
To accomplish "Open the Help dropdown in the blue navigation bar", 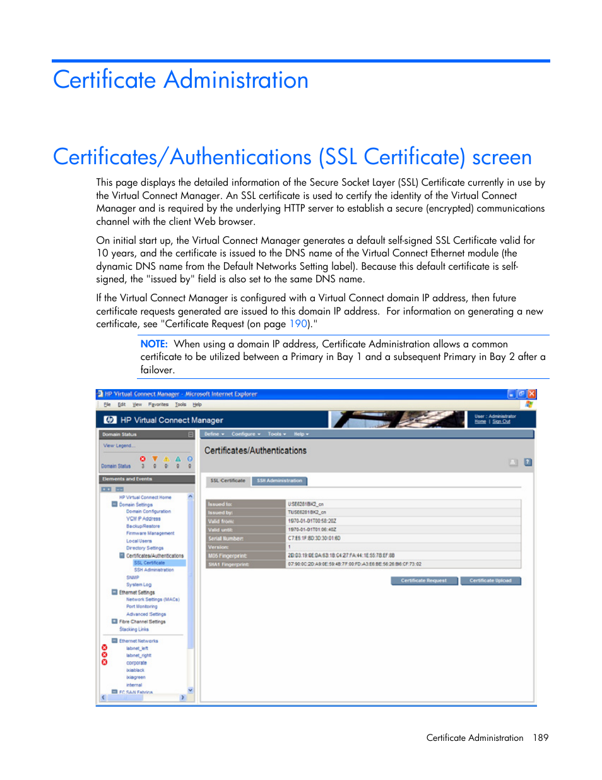I will (301, 434).
